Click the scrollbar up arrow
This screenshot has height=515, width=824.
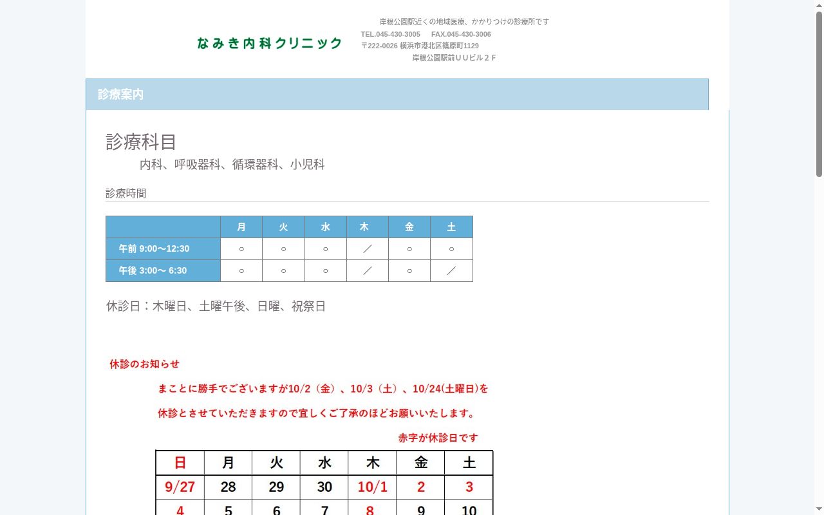(819, 5)
